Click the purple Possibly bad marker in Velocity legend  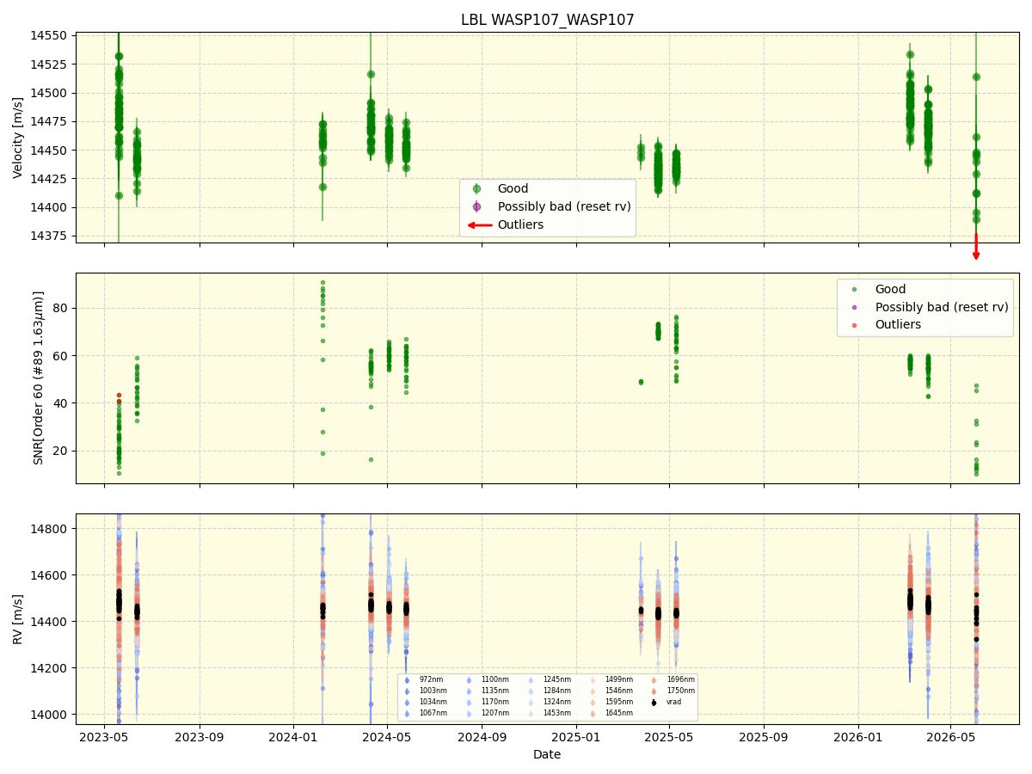point(476,206)
